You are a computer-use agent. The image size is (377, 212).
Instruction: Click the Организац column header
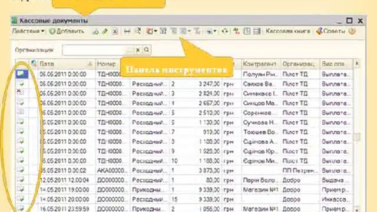point(300,64)
